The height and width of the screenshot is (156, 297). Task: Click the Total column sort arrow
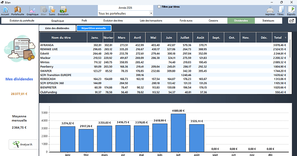point(286,38)
